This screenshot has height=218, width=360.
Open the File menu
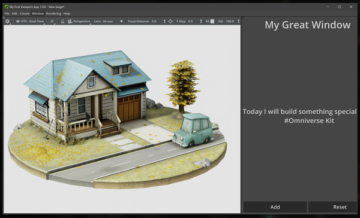click(7, 14)
